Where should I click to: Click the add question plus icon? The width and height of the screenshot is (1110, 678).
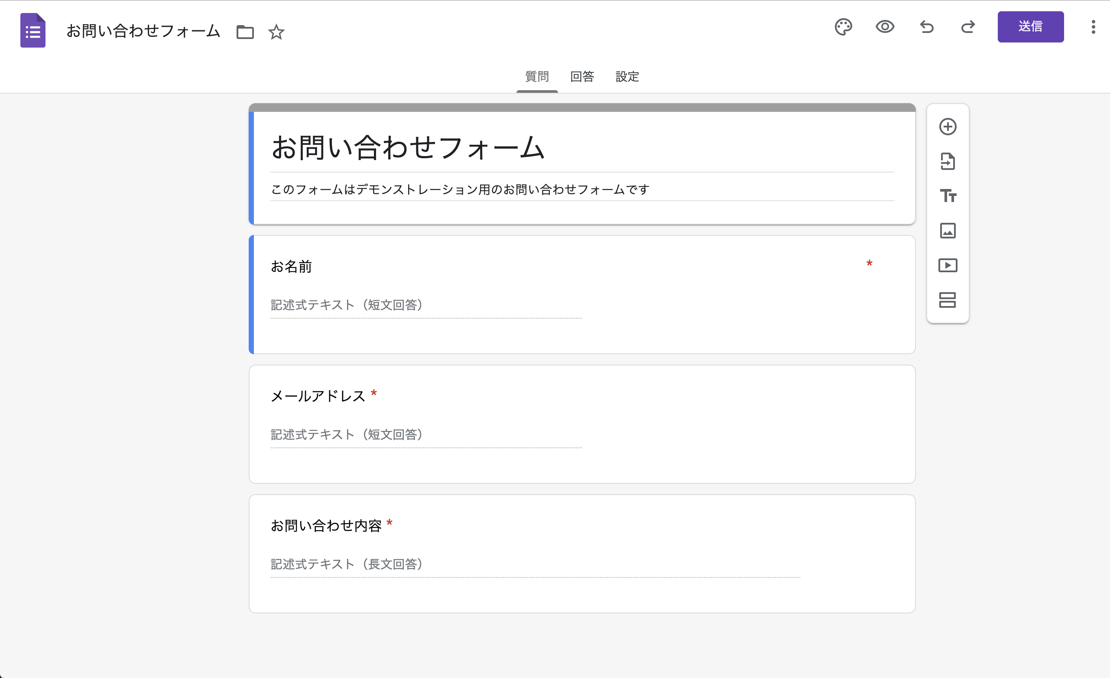click(x=948, y=127)
